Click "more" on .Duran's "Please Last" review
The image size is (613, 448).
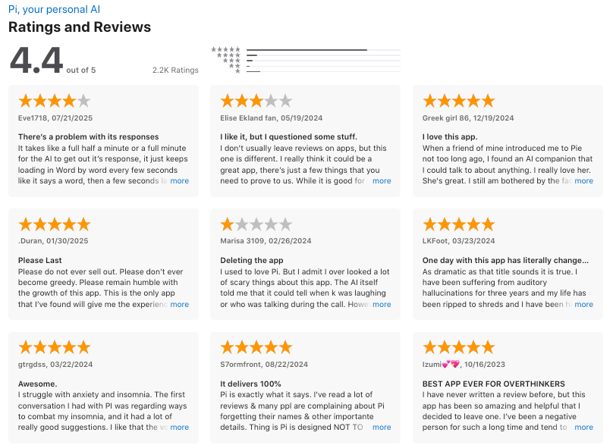click(180, 304)
